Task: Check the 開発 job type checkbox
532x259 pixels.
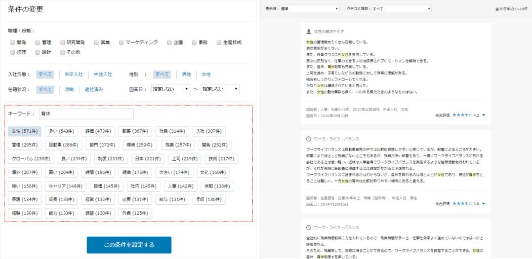Action: tap(13, 43)
